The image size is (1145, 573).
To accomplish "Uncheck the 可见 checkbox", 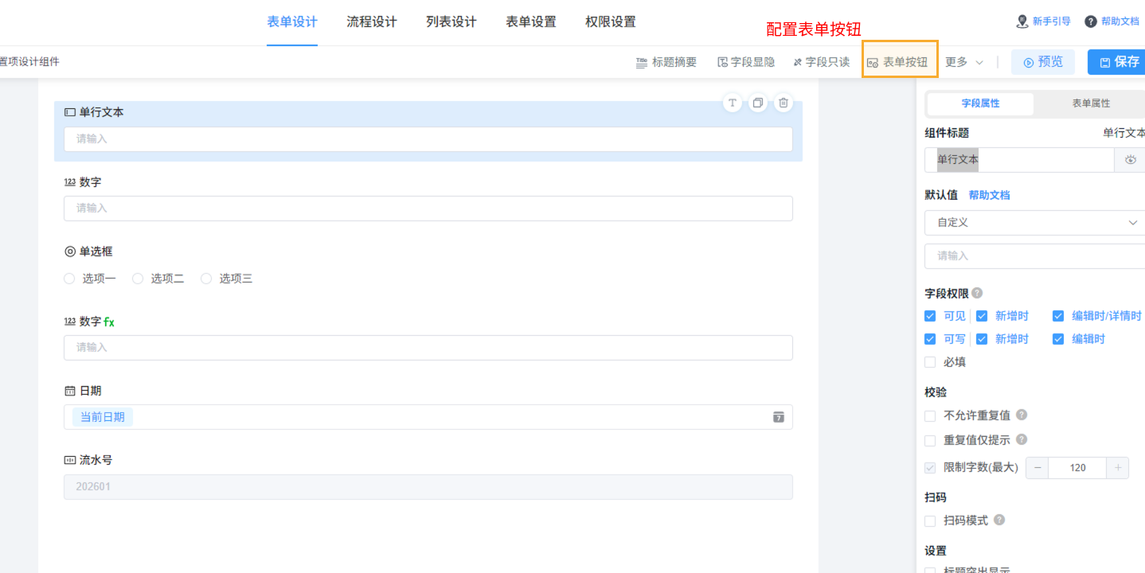I will [930, 316].
